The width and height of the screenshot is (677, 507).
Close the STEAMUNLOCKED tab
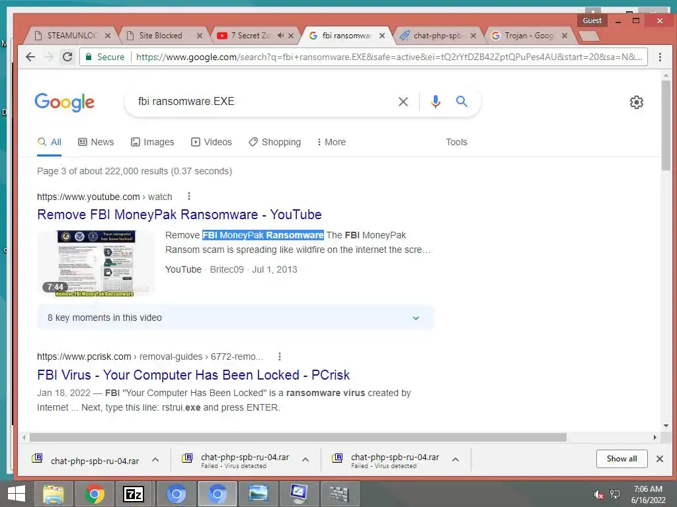(x=108, y=36)
